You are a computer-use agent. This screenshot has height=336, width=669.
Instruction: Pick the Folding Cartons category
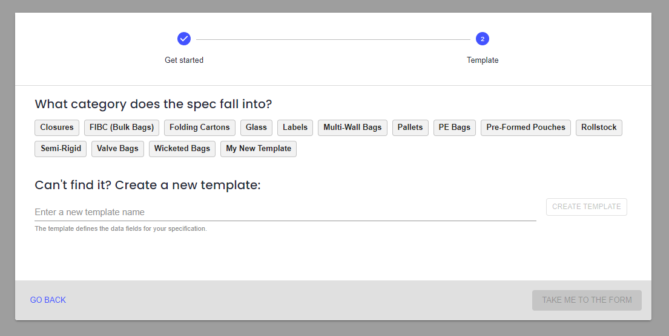200,128
